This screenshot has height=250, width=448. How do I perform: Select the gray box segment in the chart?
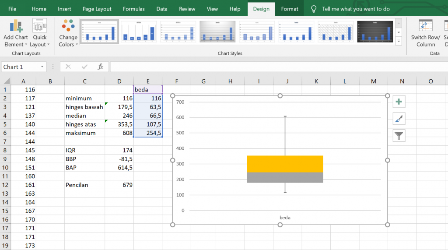click(285, 177)
